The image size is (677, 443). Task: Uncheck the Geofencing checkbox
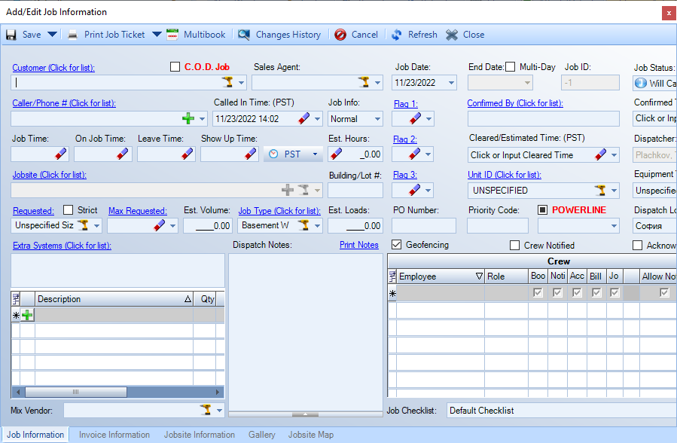(396, 245)
